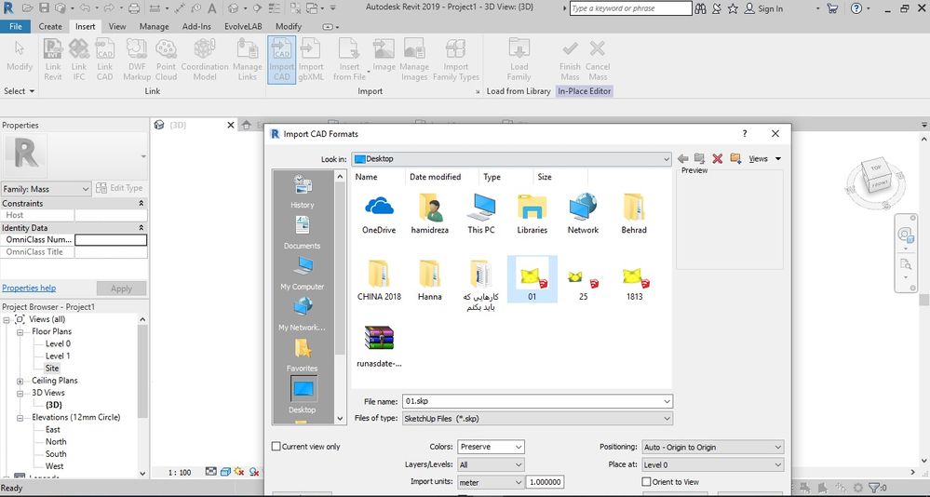Viewport: 930px width, 497px height.
Task: Select North elevation in Project Browser
Action: pos(56,442)
